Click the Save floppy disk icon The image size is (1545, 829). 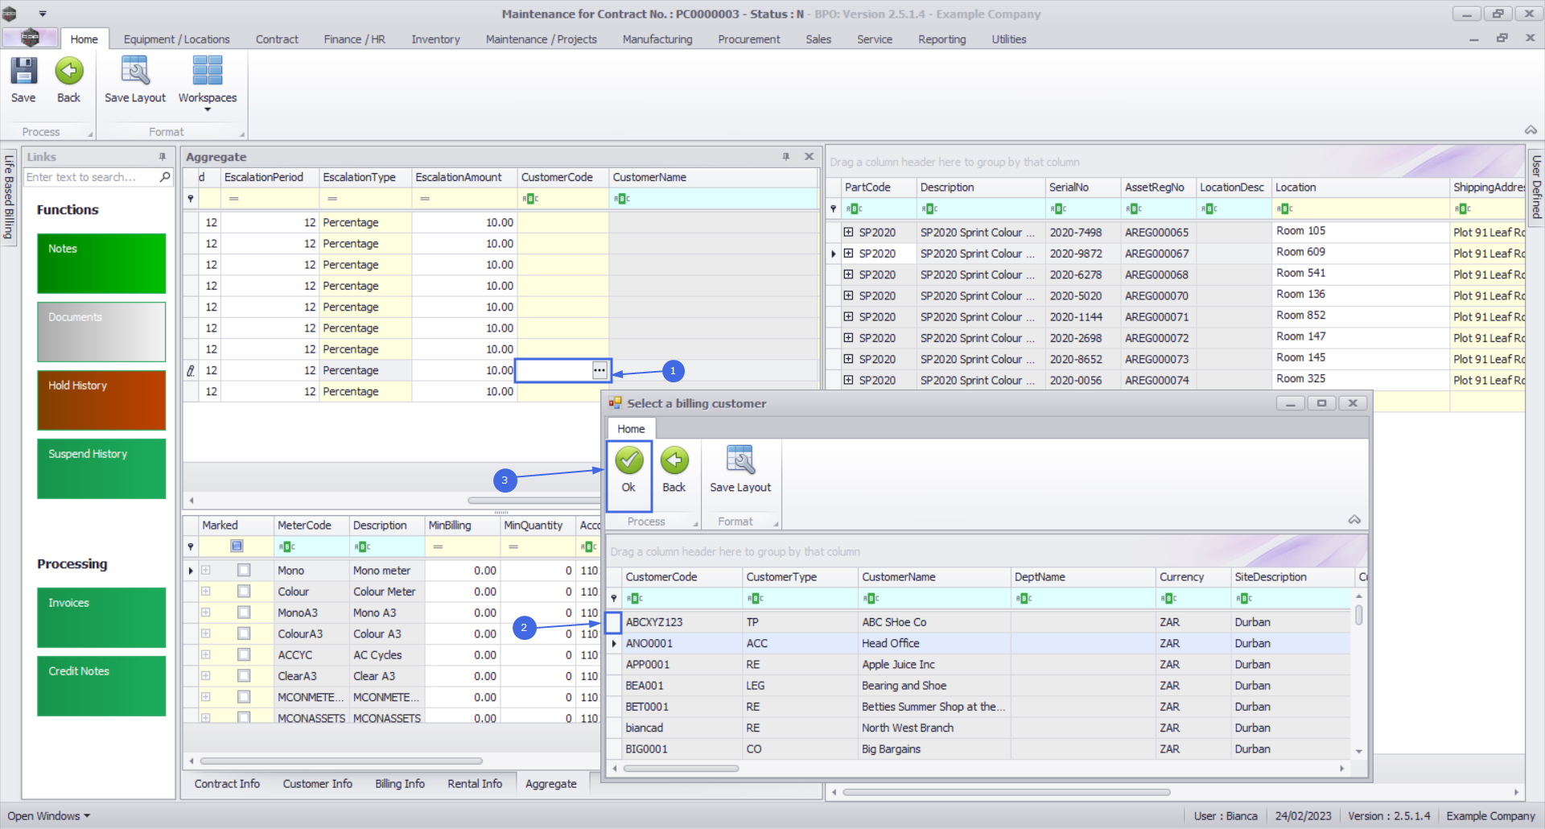pos(23,72)
